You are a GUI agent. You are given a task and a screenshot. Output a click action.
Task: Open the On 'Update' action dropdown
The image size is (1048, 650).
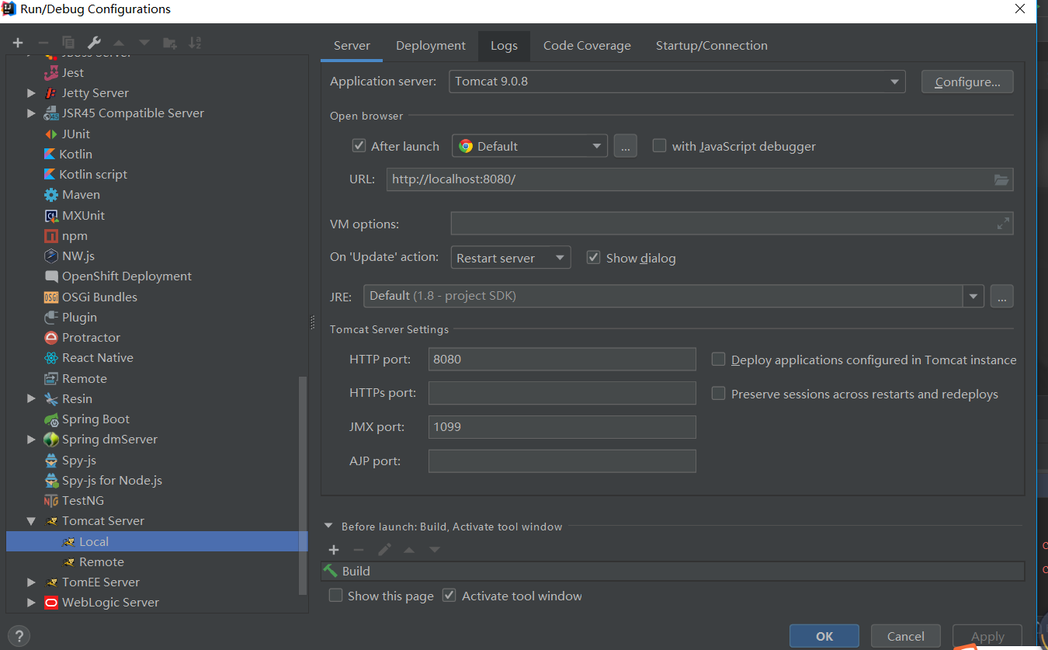pyautogui.click(x=510, y=258)
